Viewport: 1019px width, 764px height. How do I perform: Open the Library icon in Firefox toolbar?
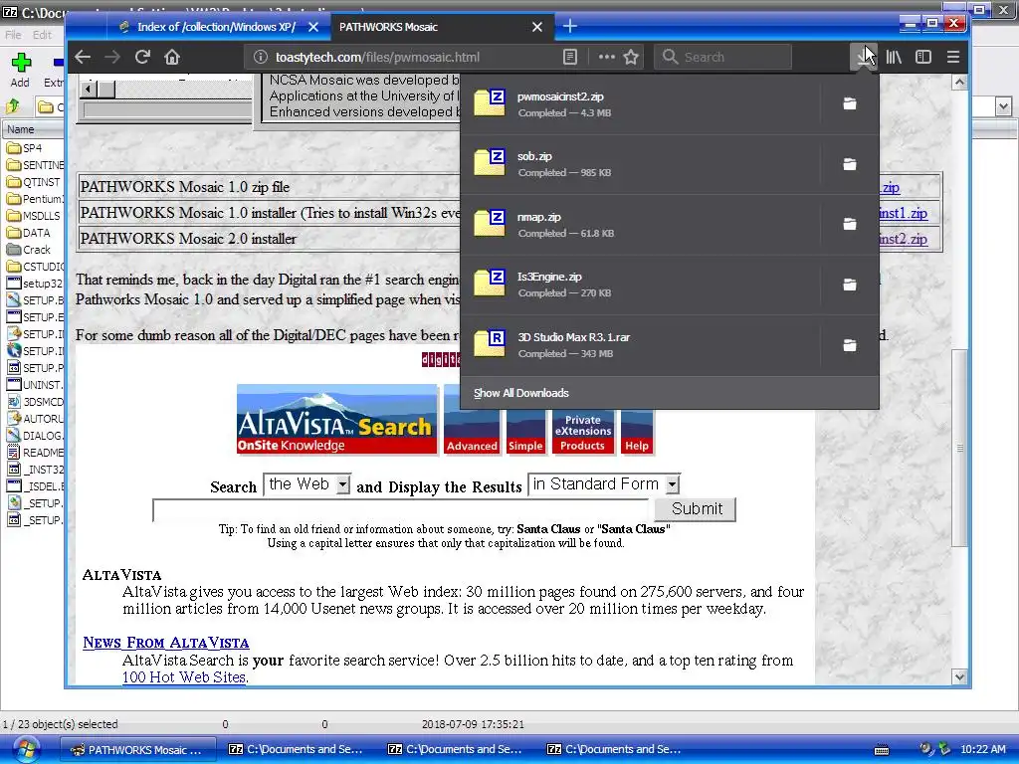[894, 57]
